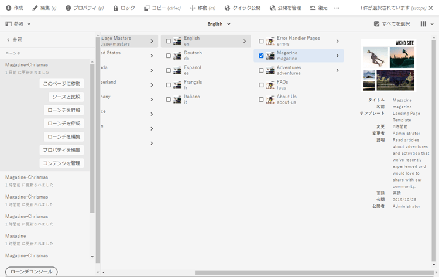The width and height of the screenshot is (439, 277).
Task: Expand the English page chevron
Action: [x=245, y=41]
